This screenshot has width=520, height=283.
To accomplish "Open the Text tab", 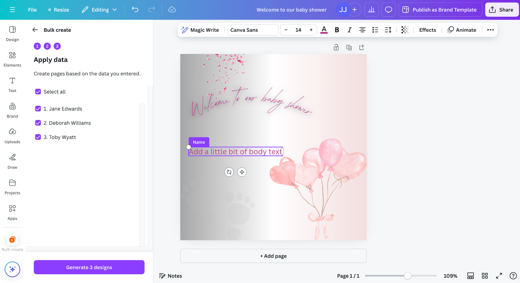I will tap(12, 85).
